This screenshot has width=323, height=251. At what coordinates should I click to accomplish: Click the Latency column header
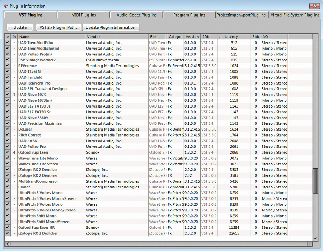click(x=234, y=37)
